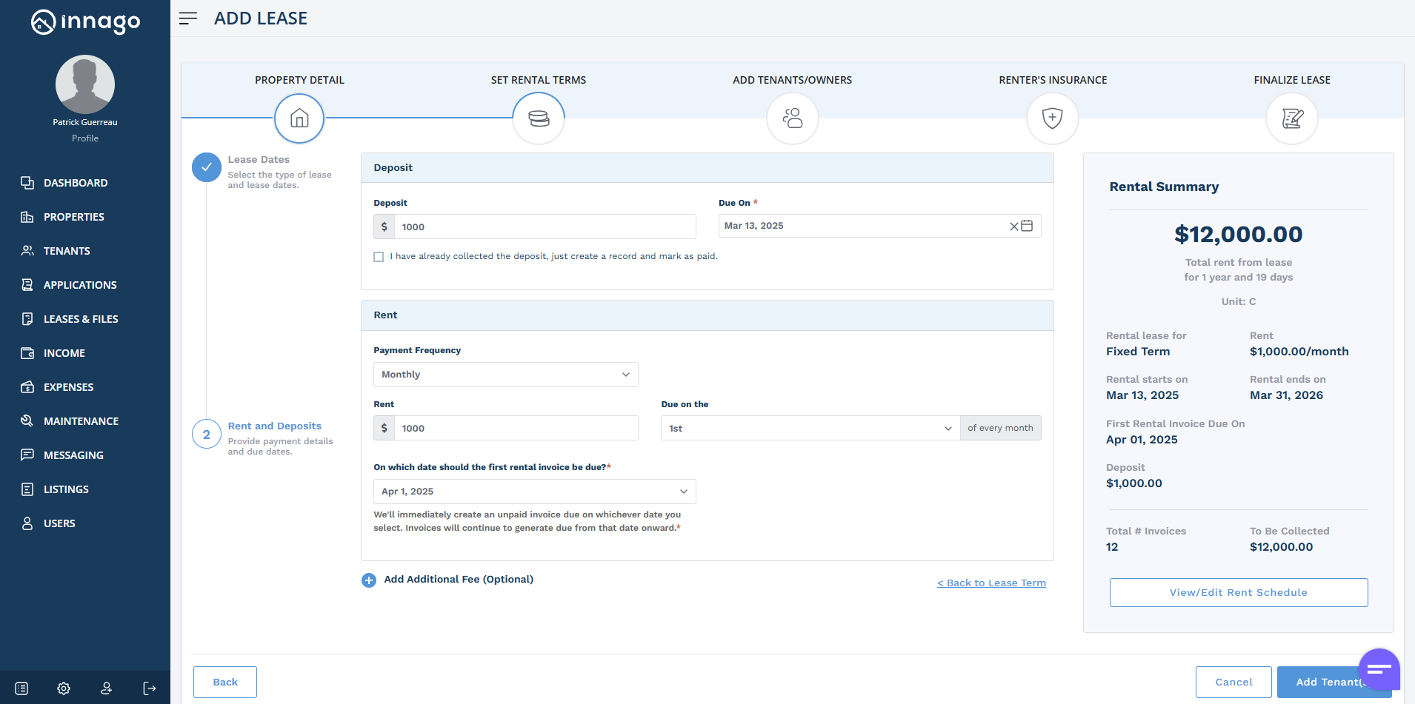Open the purple chat widget bubble
The image size is (1415, 704).
tap(1379, 669)
